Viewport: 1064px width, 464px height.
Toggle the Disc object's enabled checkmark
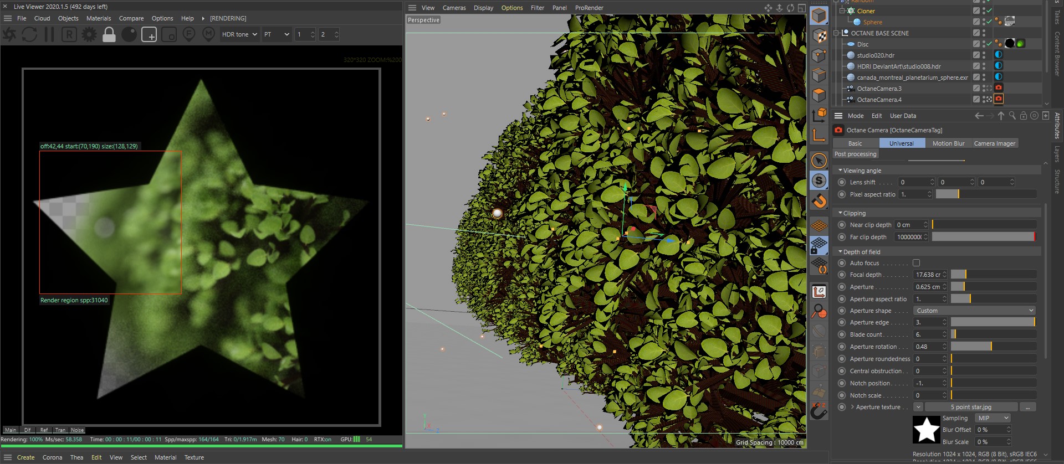tap(989, 44)
